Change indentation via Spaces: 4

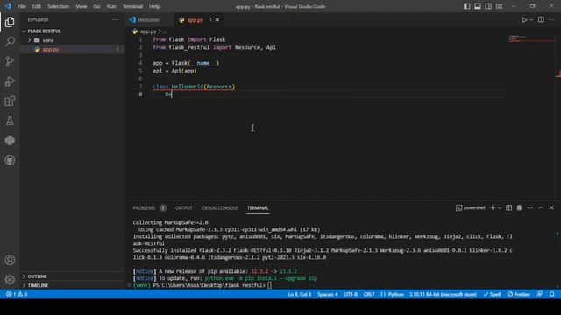click(x=327, y=294)
